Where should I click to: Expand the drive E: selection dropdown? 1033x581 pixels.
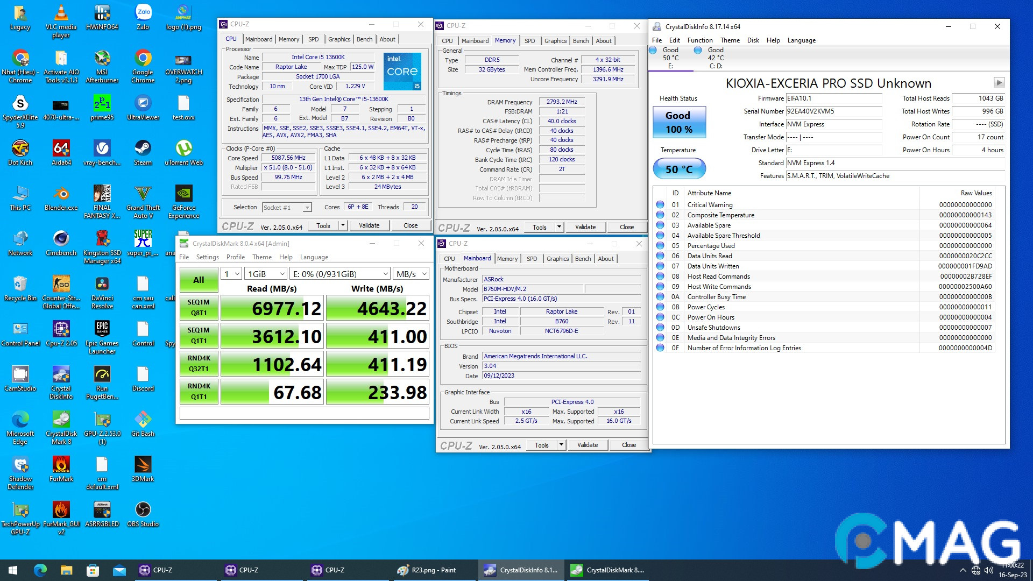tap(340, 274)
